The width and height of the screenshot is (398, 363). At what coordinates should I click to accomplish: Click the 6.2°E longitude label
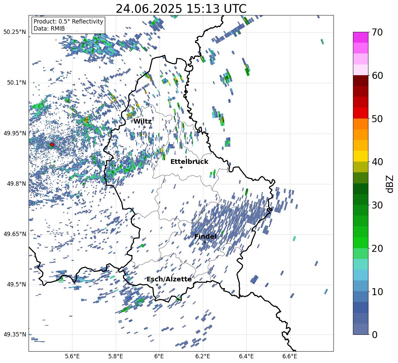(203, 356)
